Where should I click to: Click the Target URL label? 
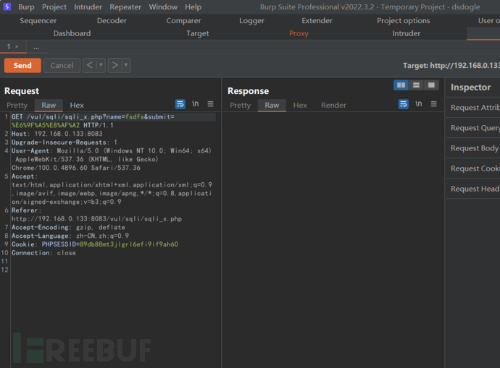coord(451,66)
